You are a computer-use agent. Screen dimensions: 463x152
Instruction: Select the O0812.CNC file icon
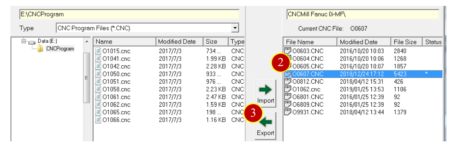288,81
